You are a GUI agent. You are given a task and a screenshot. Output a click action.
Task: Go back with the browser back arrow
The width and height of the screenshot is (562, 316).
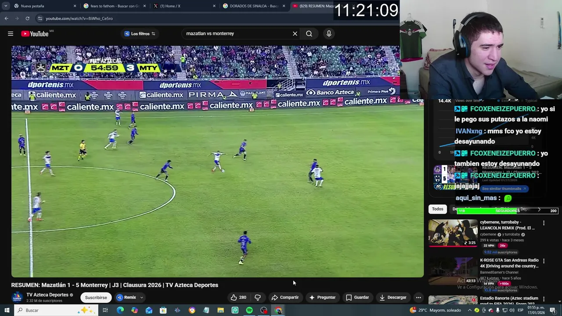tap(6, 18)
